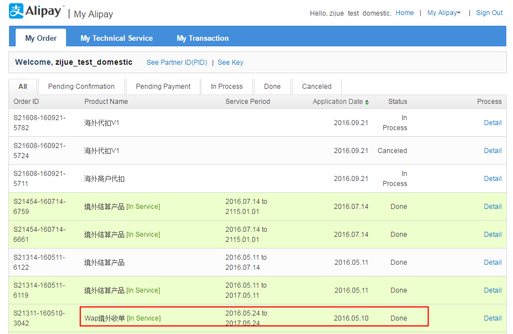
Task: Filter by Pending Payment tab
Action: (x=163, y=87)
